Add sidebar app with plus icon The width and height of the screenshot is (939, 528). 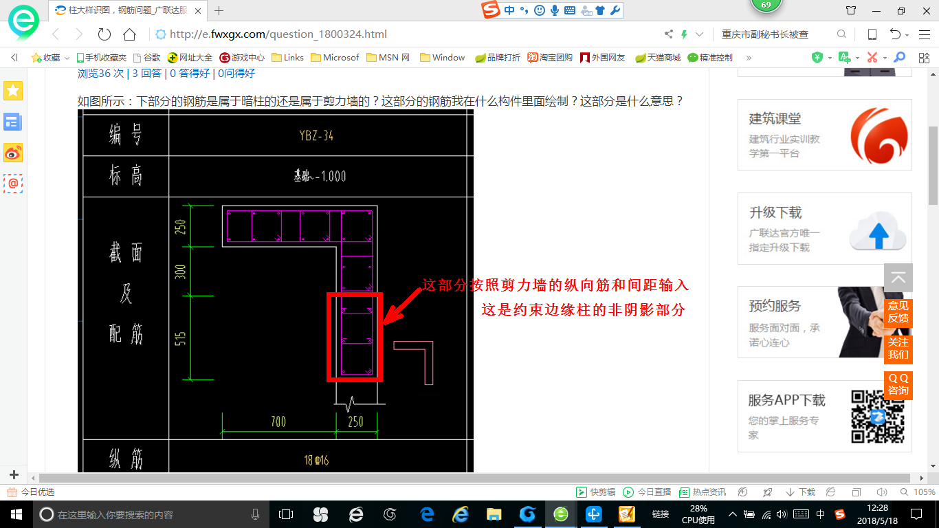click(14, 474)
